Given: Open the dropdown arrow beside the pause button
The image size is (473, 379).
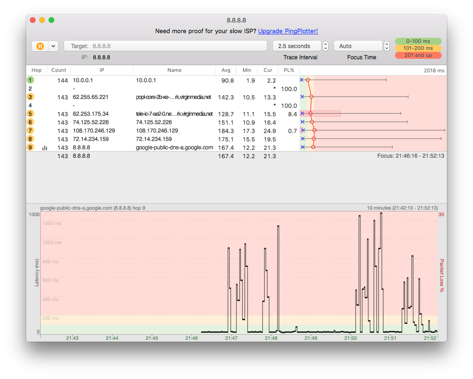Looking at the screenshot, I should 53,46.
